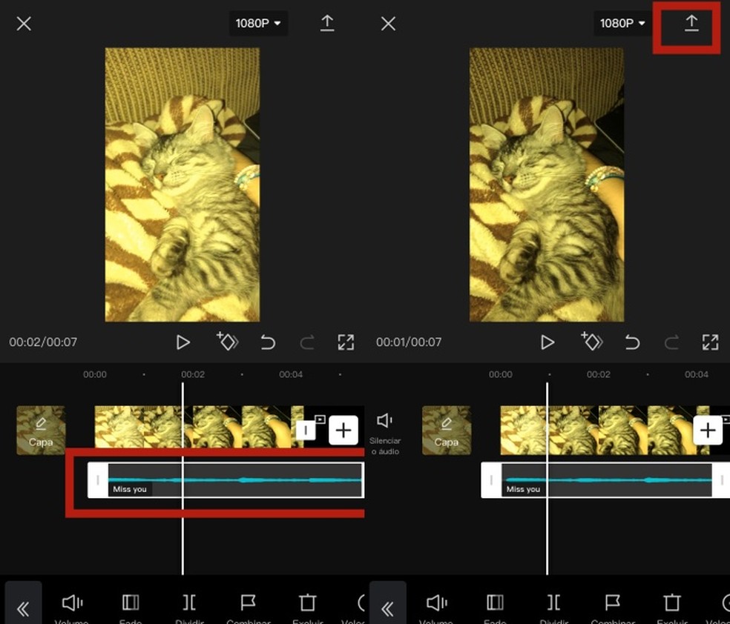
Task: Open the Capa cover editor in left screenshot
Action: 41,430
